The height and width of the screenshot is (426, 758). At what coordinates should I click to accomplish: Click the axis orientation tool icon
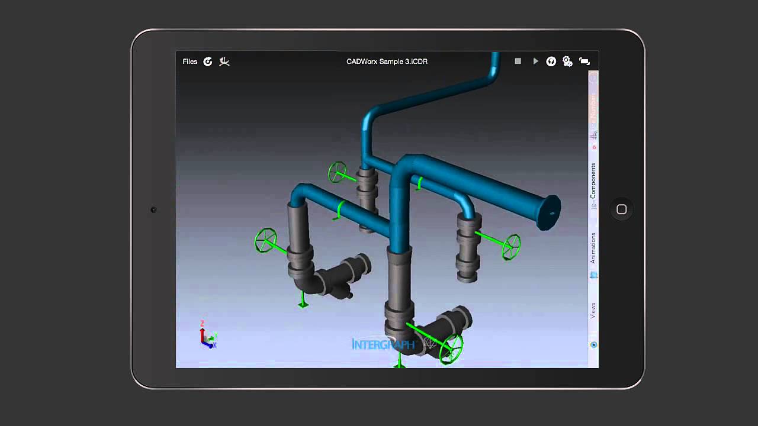tap(224, 62)
